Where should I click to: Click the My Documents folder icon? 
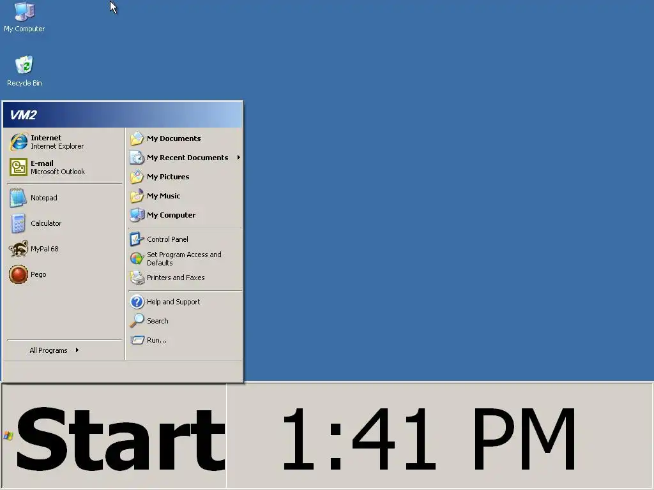pyautogui.click(x=137, y=138)
